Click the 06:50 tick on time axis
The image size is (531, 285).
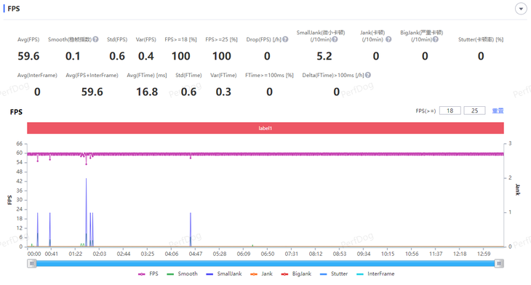point(268,254)
